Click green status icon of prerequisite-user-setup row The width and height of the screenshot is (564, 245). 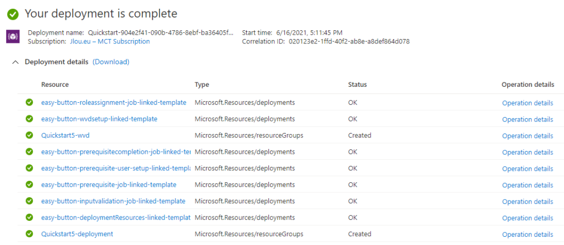pyautogui.click(x=30, y=168)
